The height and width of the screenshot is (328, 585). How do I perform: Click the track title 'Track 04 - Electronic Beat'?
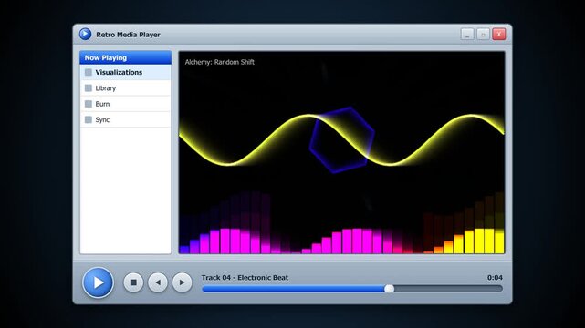pos(245,277)
